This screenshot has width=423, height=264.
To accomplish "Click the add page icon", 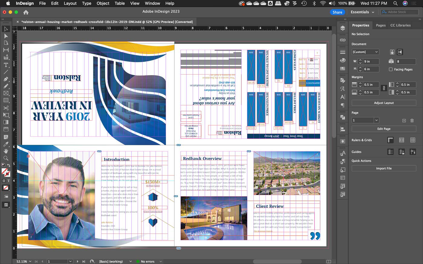I will click(x=404, y=120).
